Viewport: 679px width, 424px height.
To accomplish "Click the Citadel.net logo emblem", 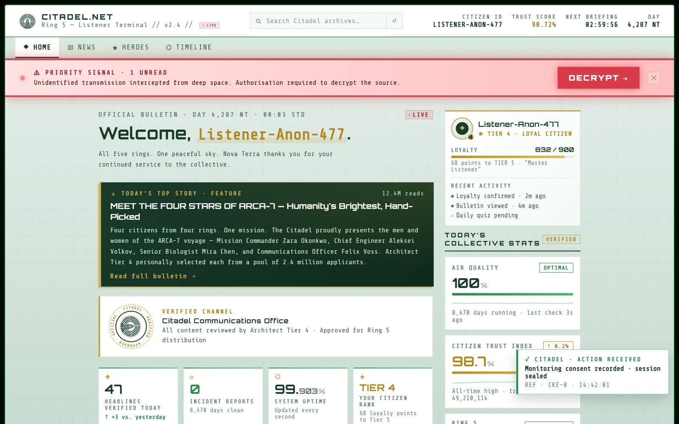I will coord(28,21).
